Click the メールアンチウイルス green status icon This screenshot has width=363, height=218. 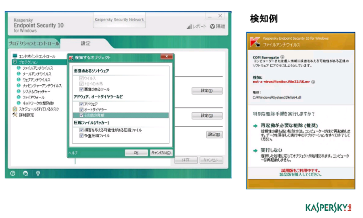(19, 74)
